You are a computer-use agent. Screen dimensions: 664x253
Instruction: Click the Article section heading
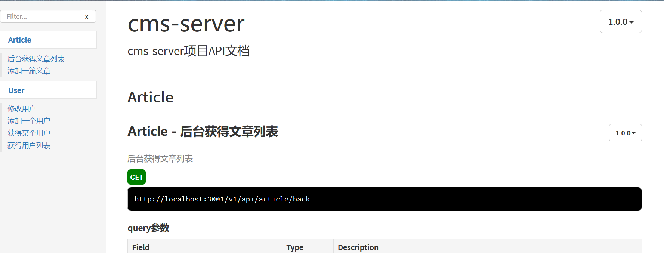pyautogui.click(x=151, y=97)
